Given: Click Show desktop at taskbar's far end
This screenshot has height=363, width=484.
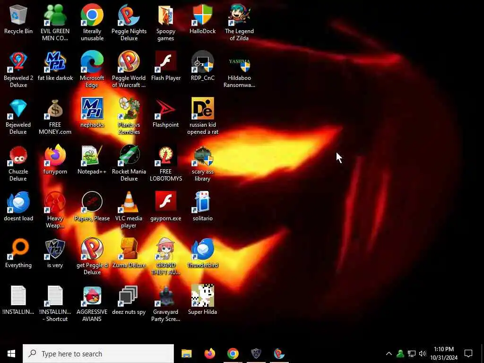Looking at the screenshot, I should point(482,354).
